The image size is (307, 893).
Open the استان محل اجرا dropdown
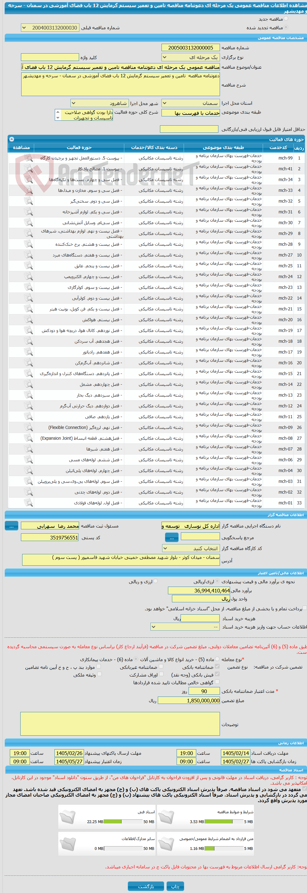[x=191, y=103]
